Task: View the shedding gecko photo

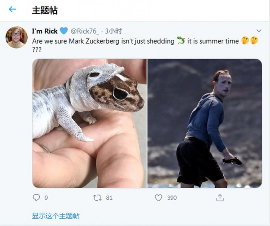Action: tap(89, 123)
